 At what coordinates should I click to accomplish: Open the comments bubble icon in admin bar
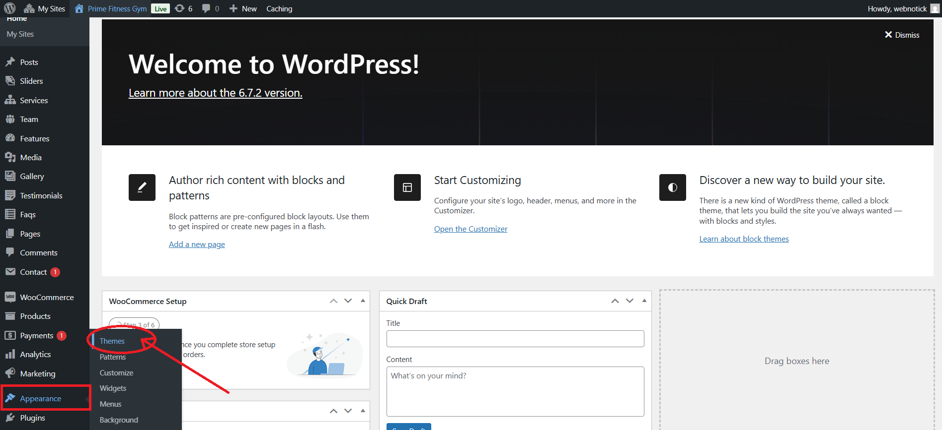(210, 8)
